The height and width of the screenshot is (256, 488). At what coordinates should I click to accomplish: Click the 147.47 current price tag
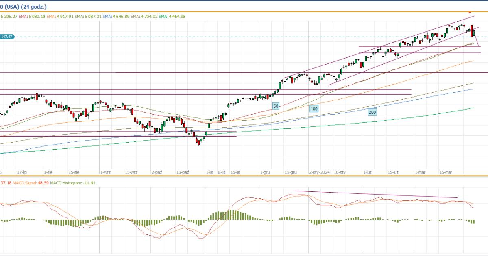7,37
